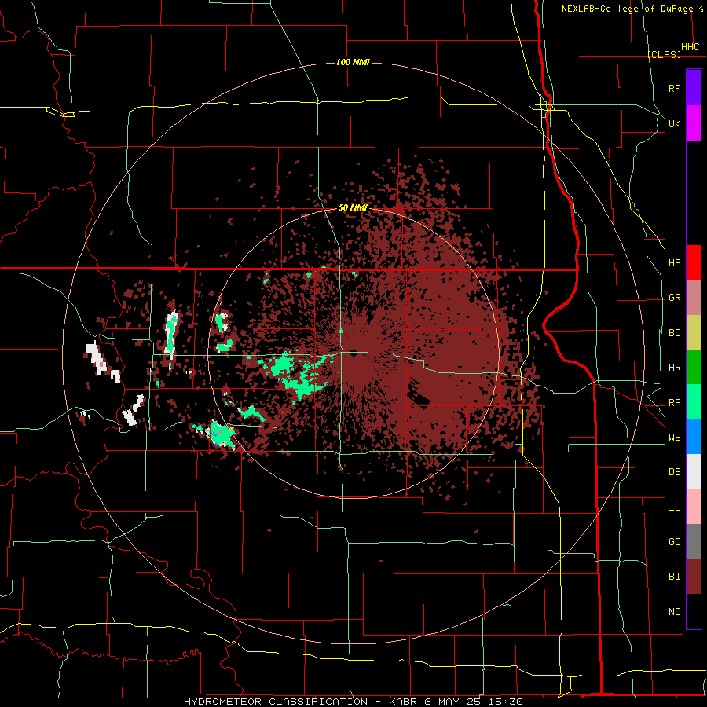707x707 pixels.
Task: Click the 50 NMI range ring label
Action: [x=353, y=208]
